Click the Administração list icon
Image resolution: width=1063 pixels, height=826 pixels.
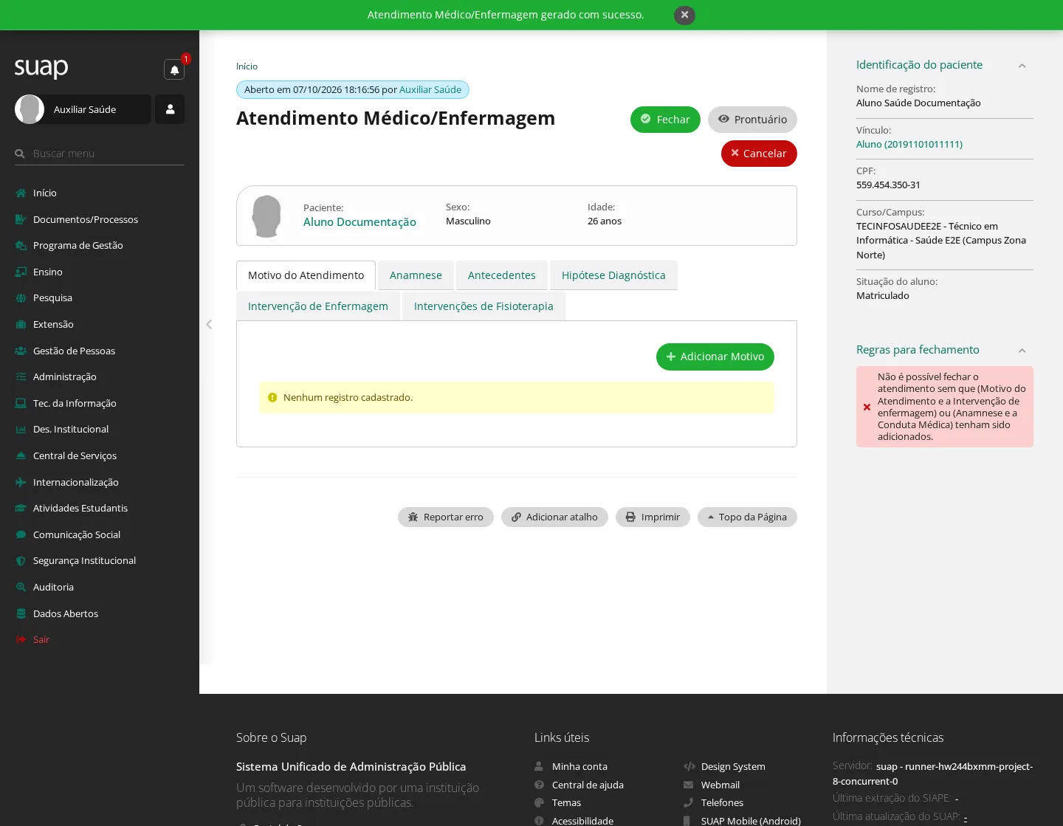[21, 376]
